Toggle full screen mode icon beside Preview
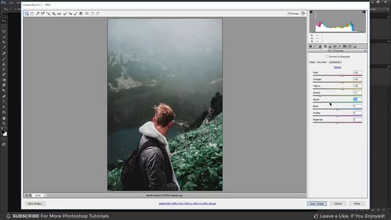The image size is (391, 220). [x=303, y=13]
